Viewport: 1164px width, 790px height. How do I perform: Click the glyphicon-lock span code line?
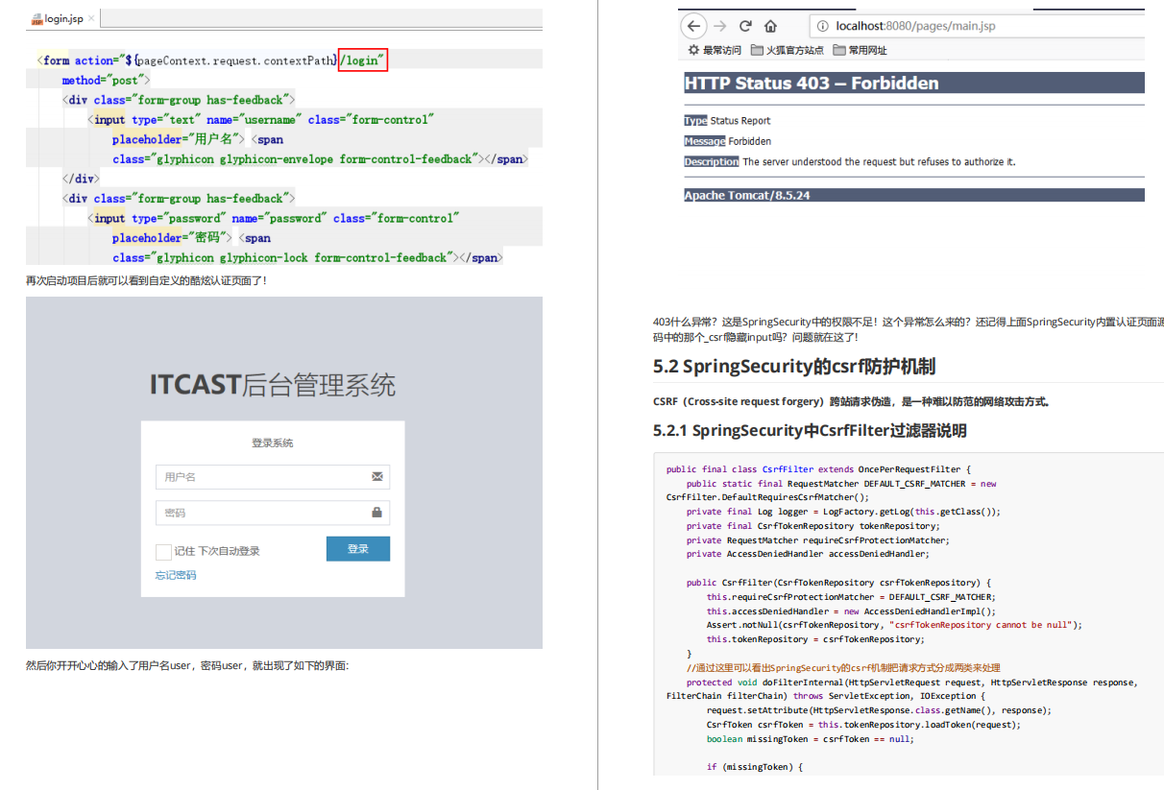point(307,257)
